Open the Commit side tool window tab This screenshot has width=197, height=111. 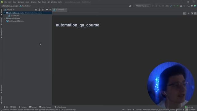pos(2,21)
